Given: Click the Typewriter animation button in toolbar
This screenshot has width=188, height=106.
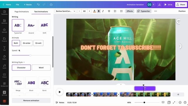Looking at the screenshot, I should coord(144,11).
